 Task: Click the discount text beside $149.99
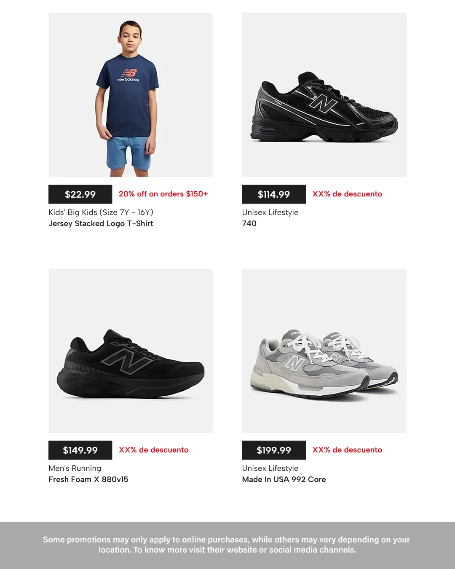154,450
